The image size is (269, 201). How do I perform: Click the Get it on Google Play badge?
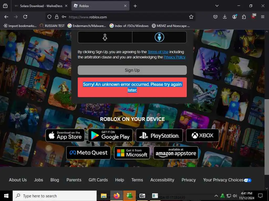pyautogui.click(x=110, y=135)
